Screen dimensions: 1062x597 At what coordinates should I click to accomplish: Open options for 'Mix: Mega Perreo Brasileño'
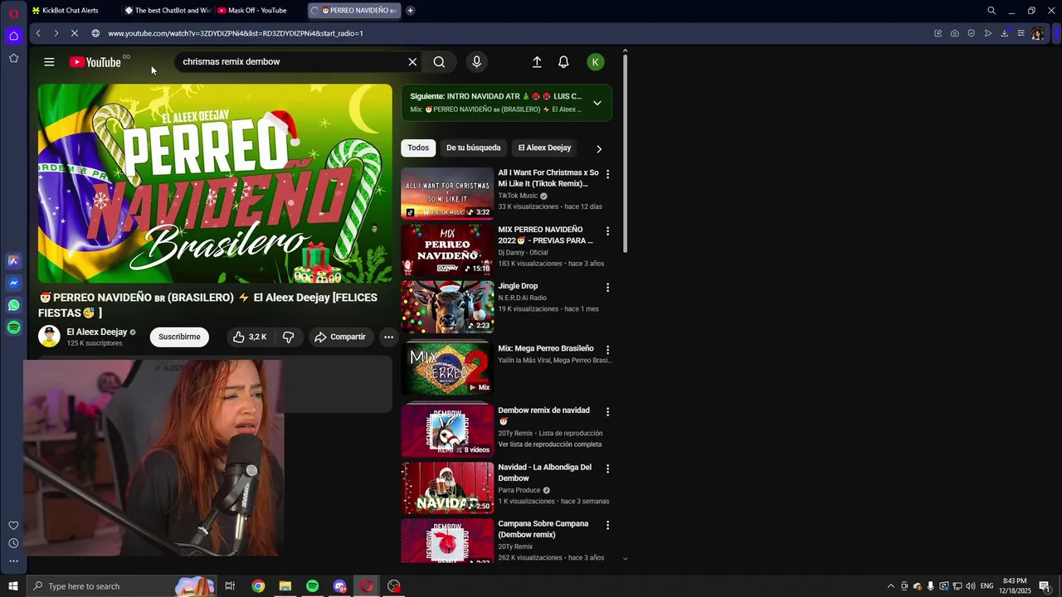(607, 350)
